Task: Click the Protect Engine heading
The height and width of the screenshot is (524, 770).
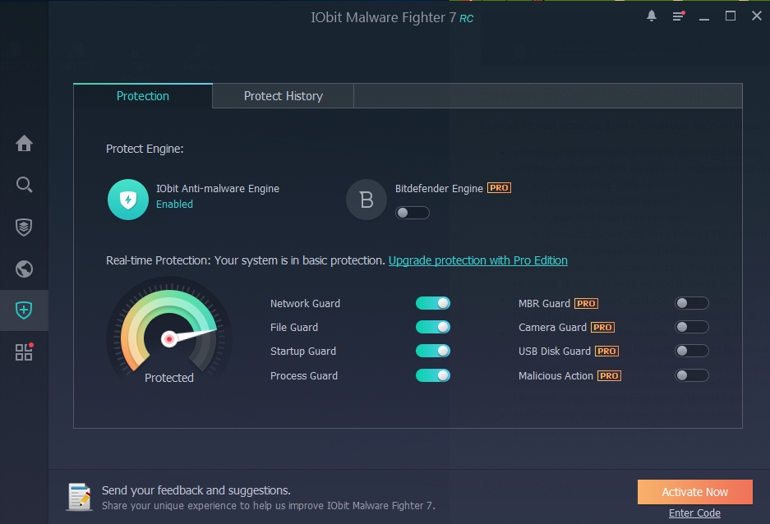Action: click(x=145, y=149)
